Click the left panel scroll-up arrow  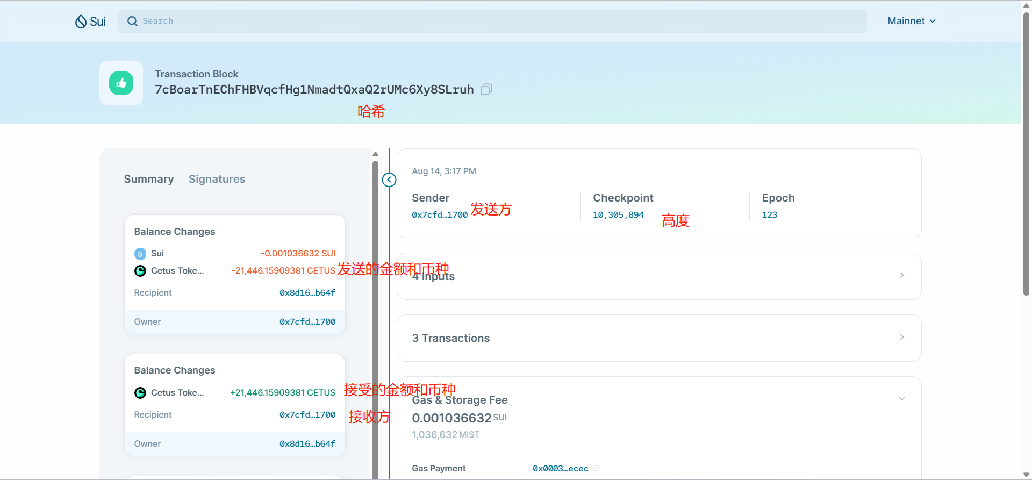[375, 154]
